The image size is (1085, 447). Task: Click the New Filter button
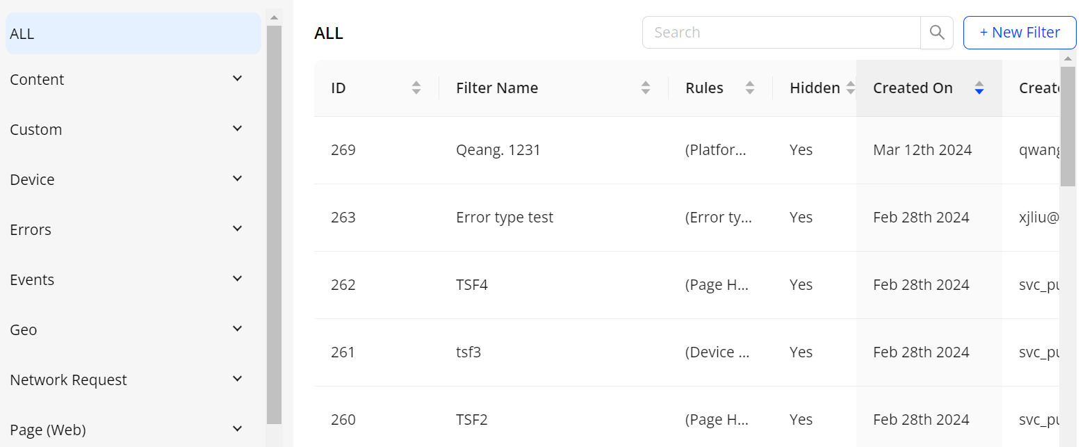[x=1019, y=33]
